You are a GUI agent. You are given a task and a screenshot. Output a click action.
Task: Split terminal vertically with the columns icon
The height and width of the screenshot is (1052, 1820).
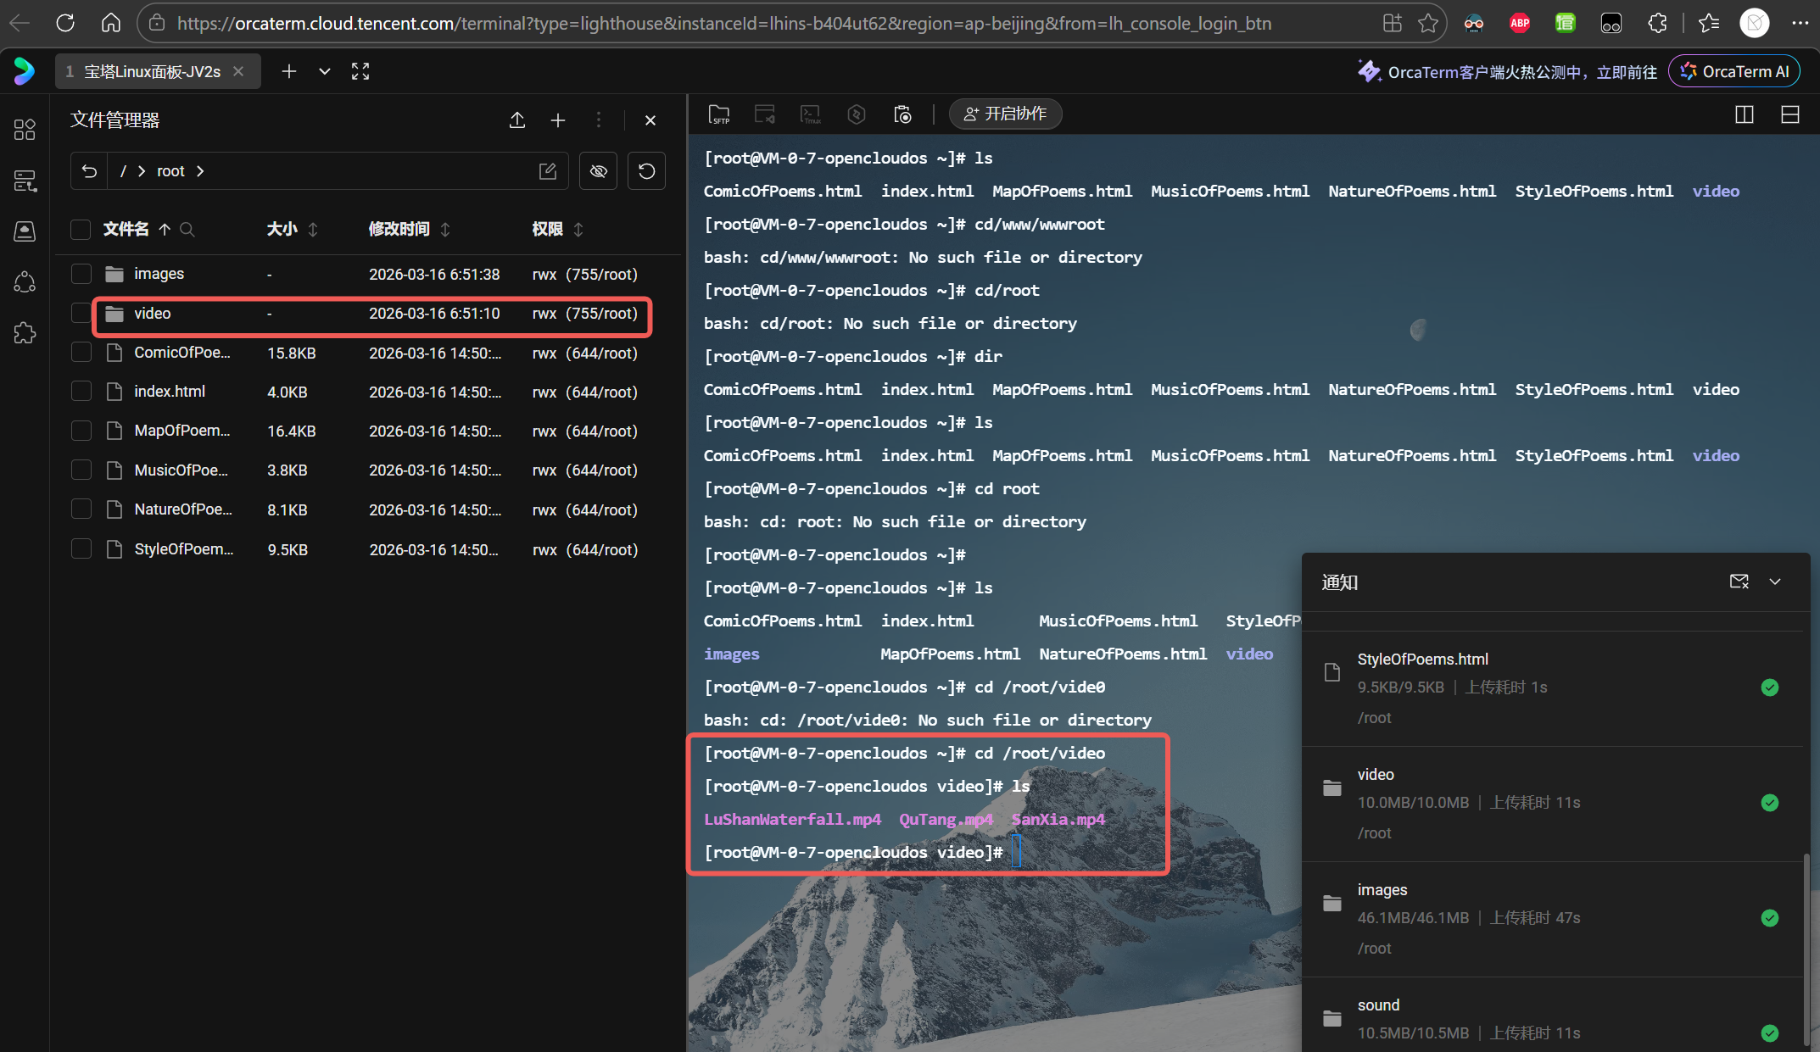point(1745,114)
